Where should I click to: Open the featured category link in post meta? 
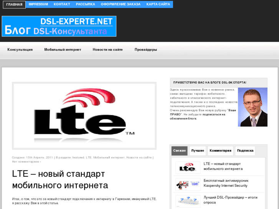tap(78, 157)
